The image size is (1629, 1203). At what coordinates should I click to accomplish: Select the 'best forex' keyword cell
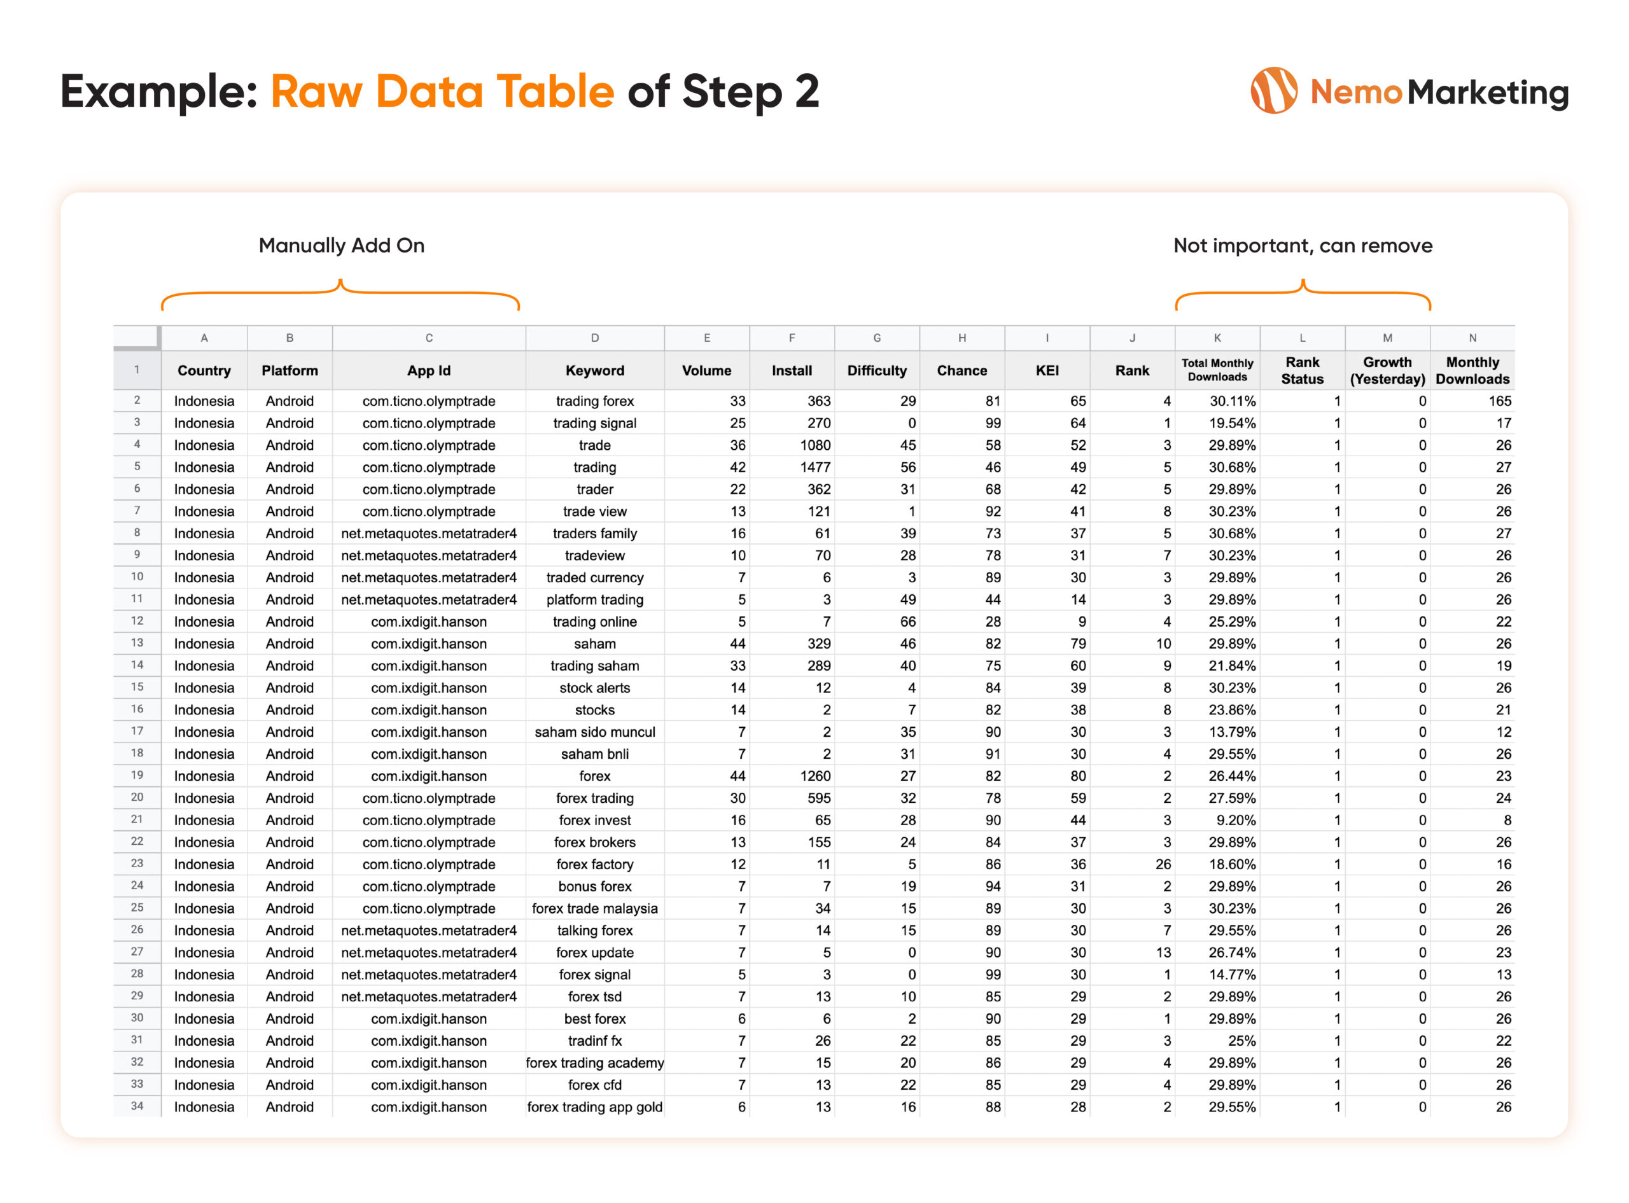[x=595, y=1018]
